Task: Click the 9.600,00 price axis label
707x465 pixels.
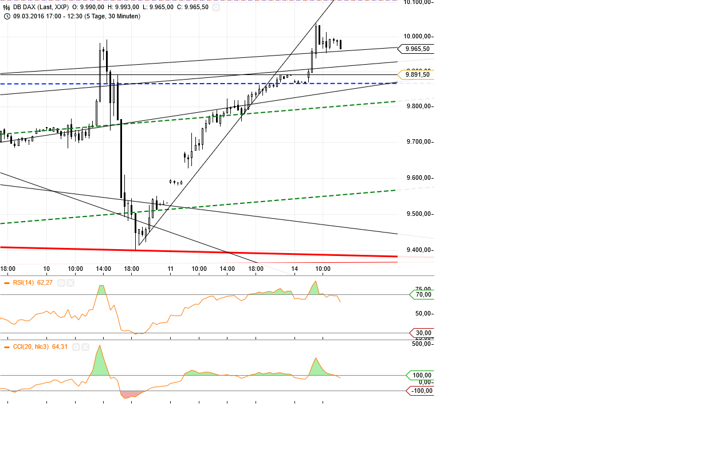Action: pyautogui.click(x=419, y=178)
